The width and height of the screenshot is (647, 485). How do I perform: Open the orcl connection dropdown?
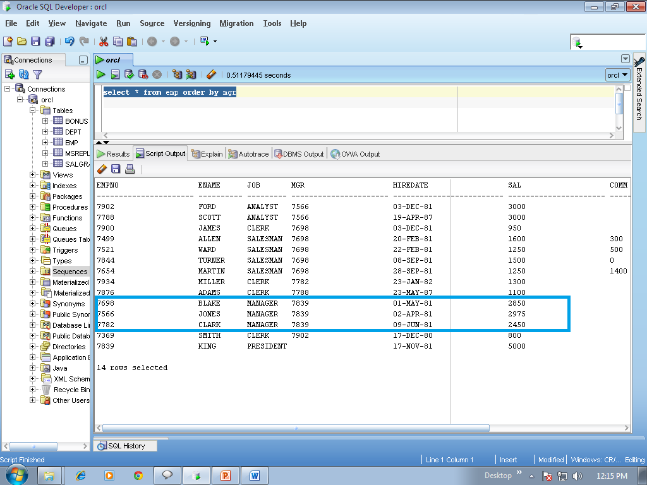[x=617, y=75]
